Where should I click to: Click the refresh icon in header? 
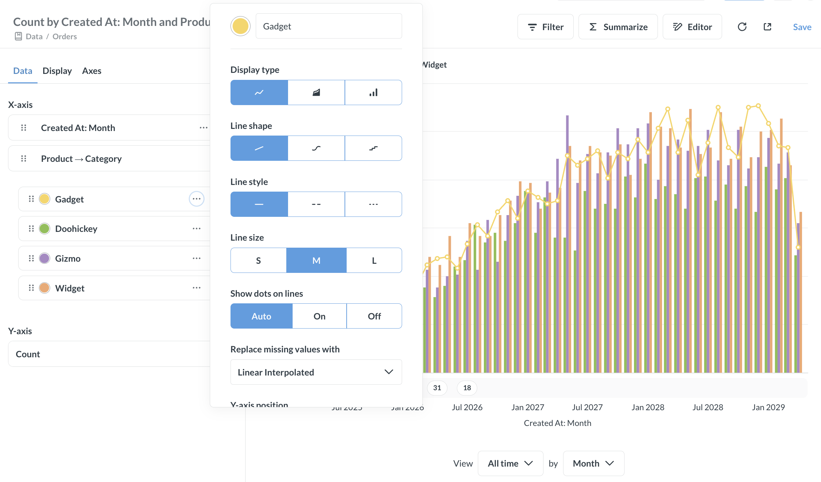tap(742, 27)
